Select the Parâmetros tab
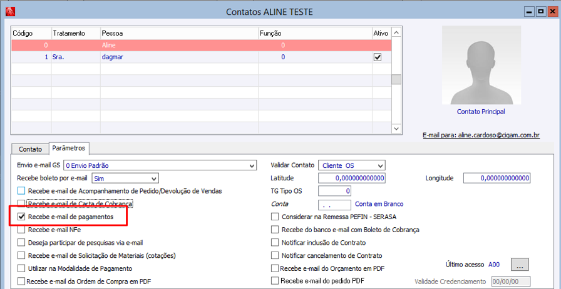 [69, 149]
